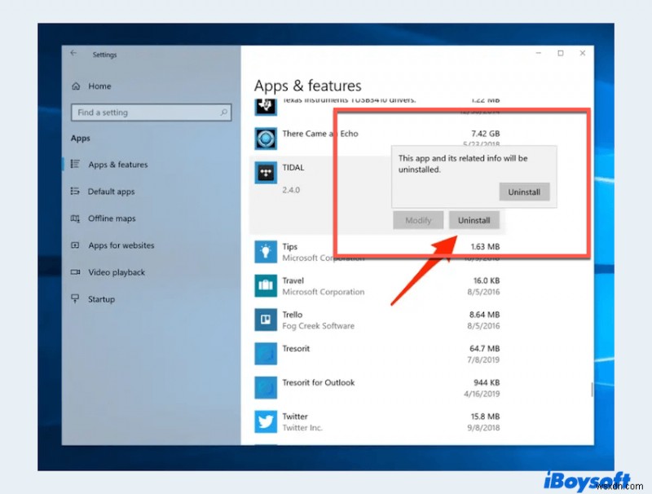Click There Came an Echo app icon
Image resolution: width=652 pixels, height=494 pixels.
click(x=266, y=139)
